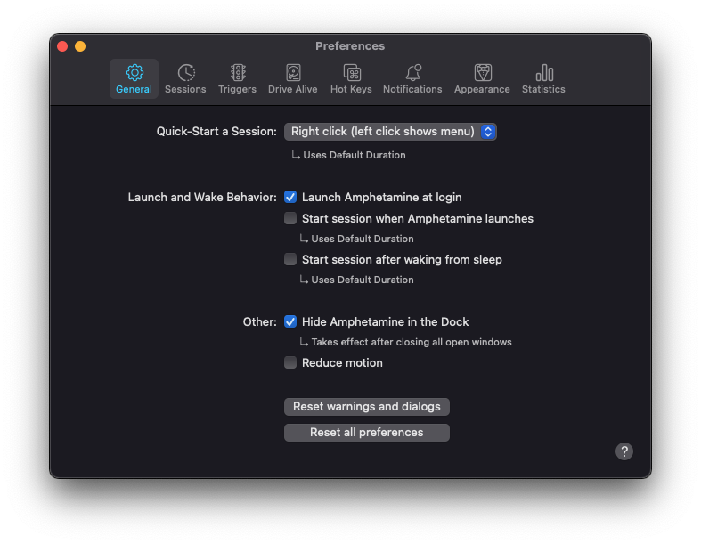Image resolution: width=701 pixels, height=544 pixels.
Task: Close the Preferences window with red button
Action: point(62,46)
